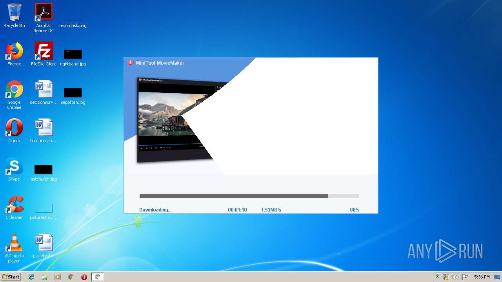The width and height of the screenshot is (502, 282).
Task: Launch VLC media player shortcut
Action: tap(14, 248)
